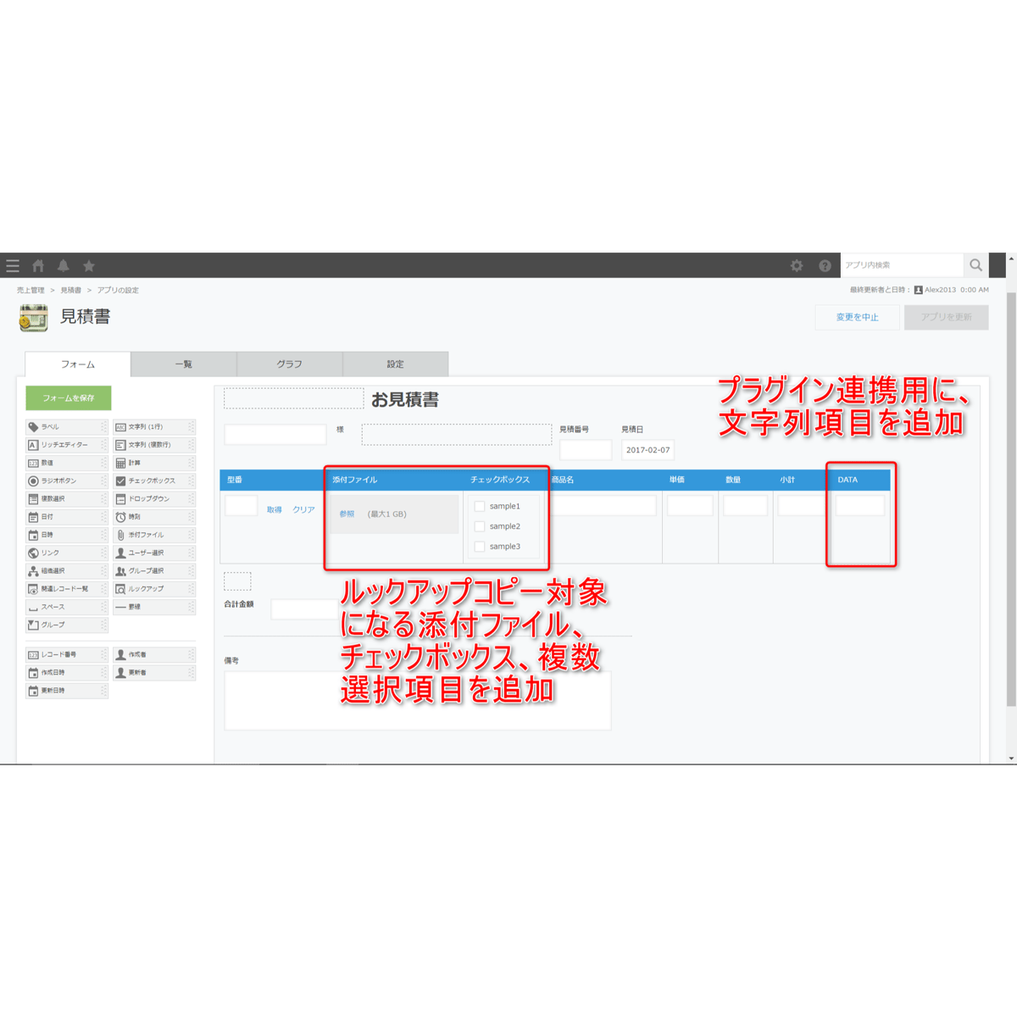Open the 見積日 date picker showing 2017-02-07

648,450
